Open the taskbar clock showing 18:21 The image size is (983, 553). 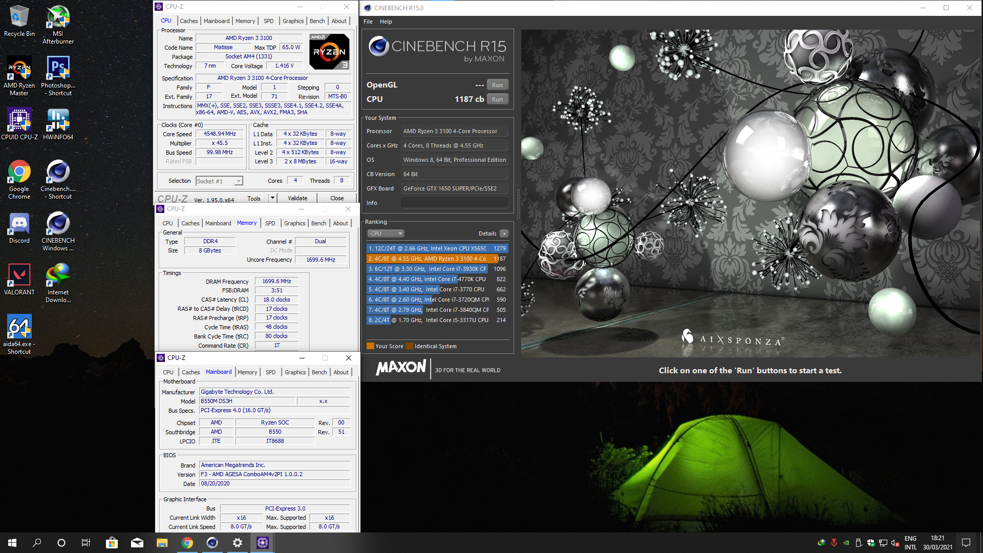(x=937, y=543)
